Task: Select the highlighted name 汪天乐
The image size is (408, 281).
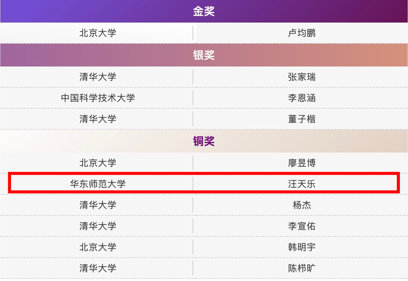Action: tap(301, 184)
